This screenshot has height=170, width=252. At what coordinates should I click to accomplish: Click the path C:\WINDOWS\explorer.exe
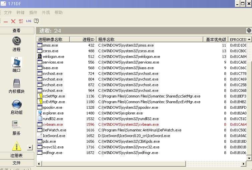coord(120,113)
